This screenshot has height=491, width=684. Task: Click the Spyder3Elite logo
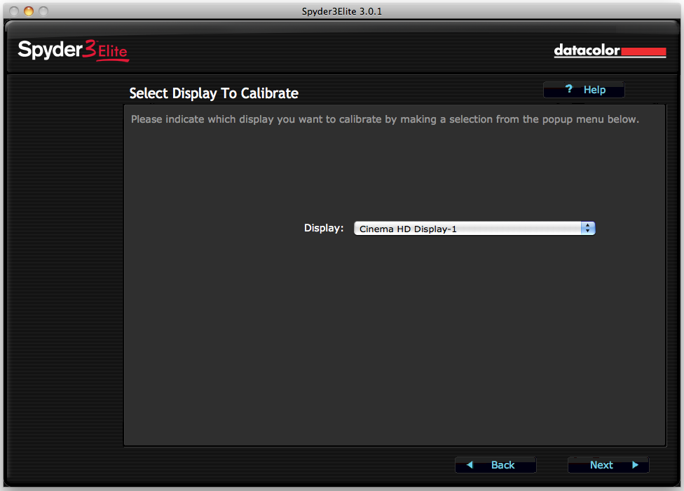73,51
